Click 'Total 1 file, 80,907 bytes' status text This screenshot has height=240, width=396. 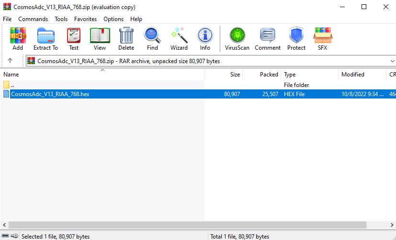pos(240,237)
